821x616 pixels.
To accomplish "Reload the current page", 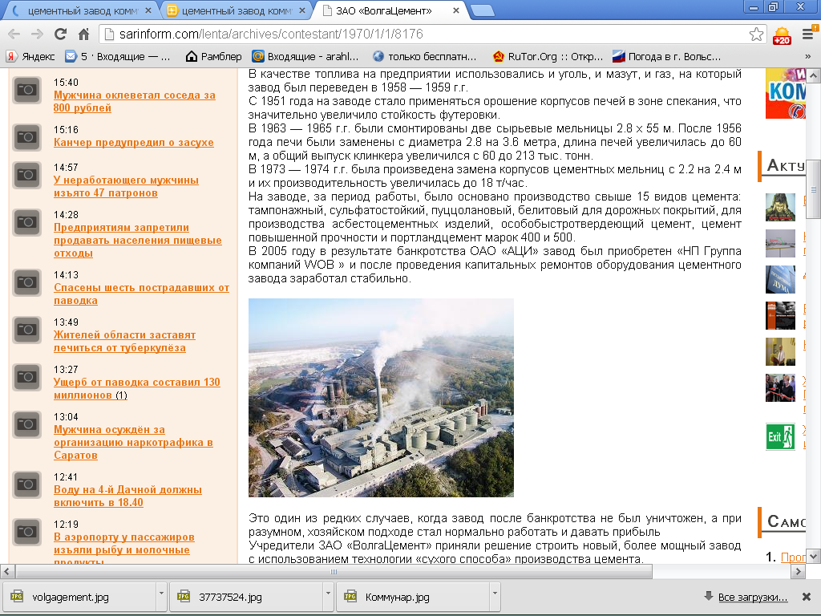I will pos(60,34).
